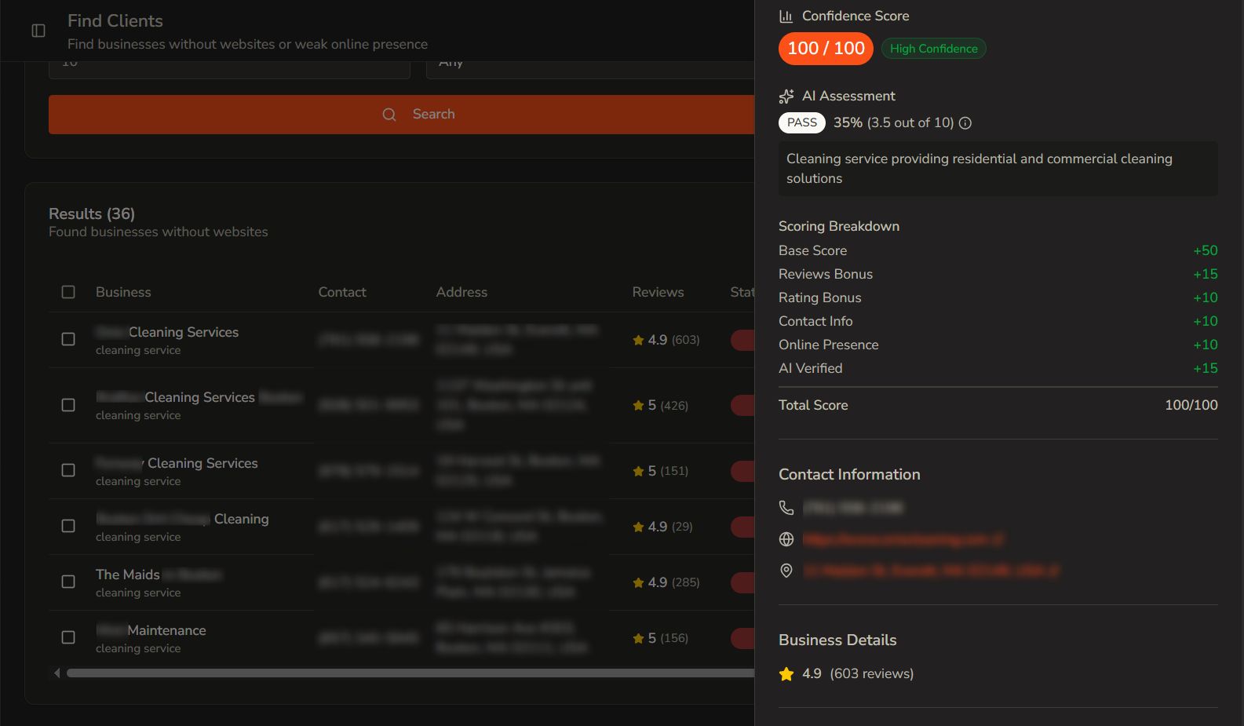Click the scrollbar left arrow
1244x726 pixels.
57,673
